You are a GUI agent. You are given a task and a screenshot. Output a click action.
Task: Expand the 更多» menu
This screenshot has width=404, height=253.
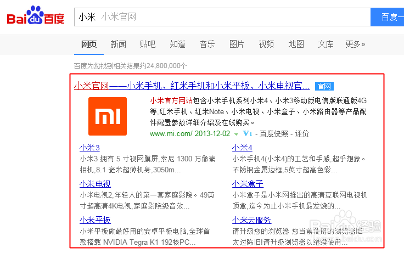pyautogui.click(x=355, y=44)
